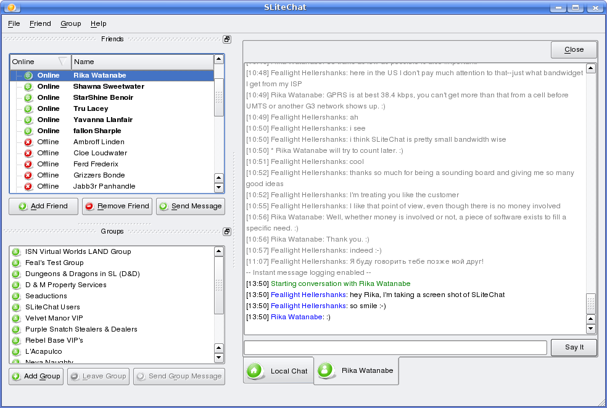Click the group icon beside L'Acapulco
The height and width of the screenshot is (408, 607).
[x=16, y=351]
